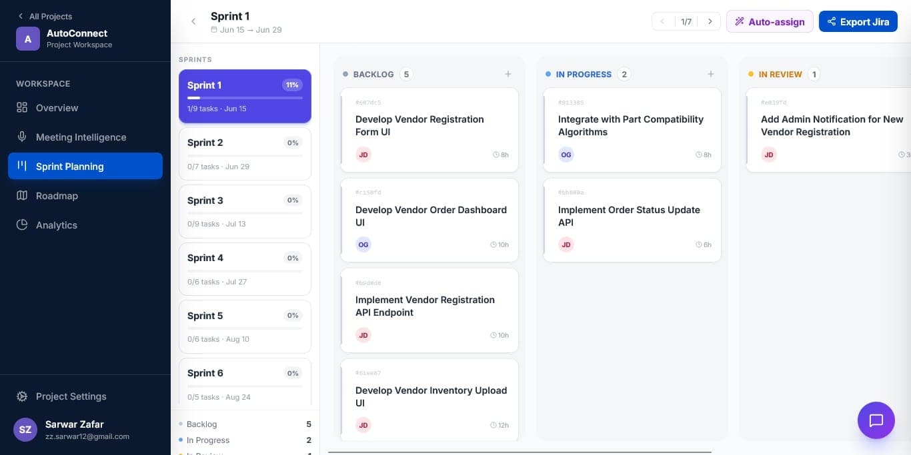Select the Sprint 2 card
Screen dimensions: 911x455
tap(245, 154)
